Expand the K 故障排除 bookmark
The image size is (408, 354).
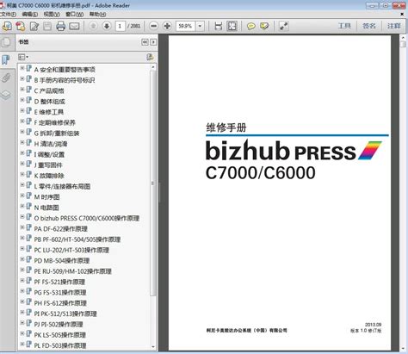coord(22,174)
